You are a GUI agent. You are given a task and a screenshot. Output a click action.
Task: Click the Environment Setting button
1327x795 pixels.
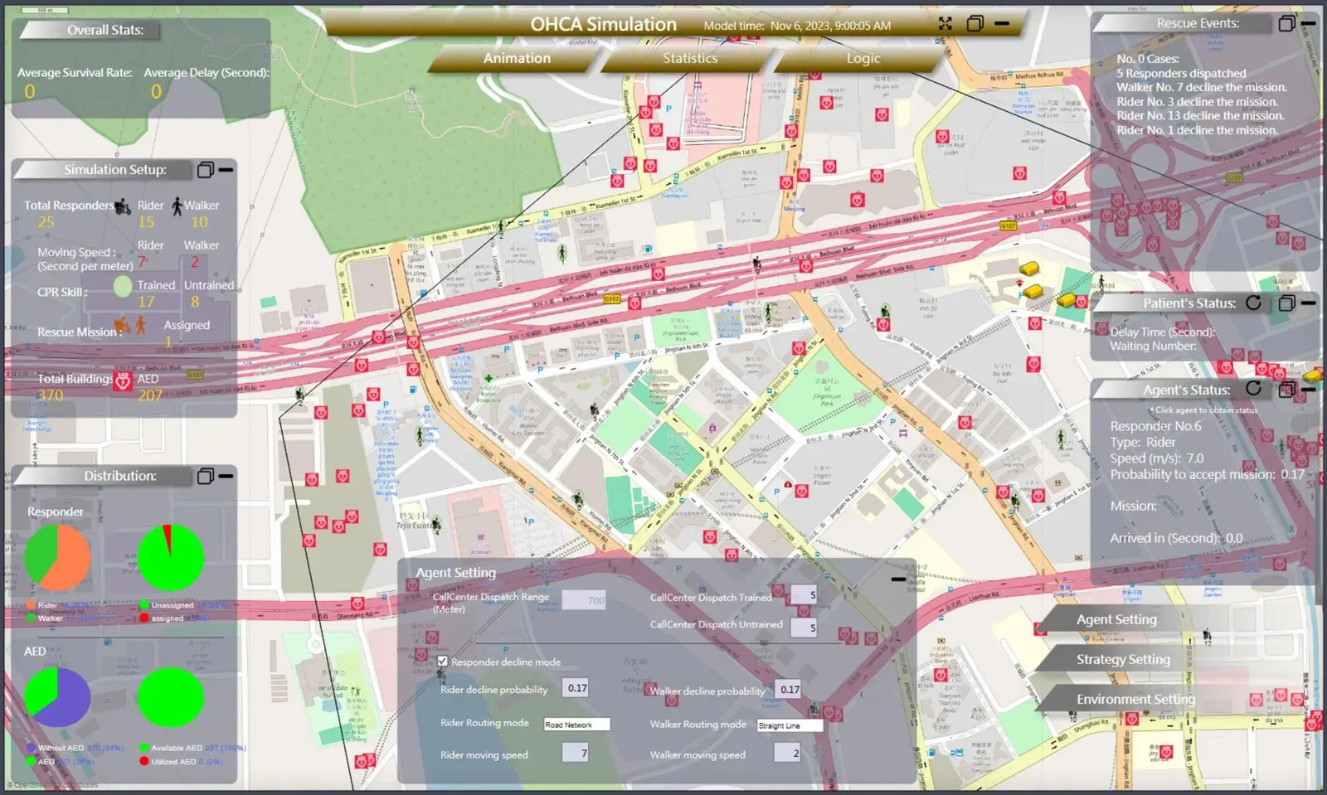(1135, 699)
